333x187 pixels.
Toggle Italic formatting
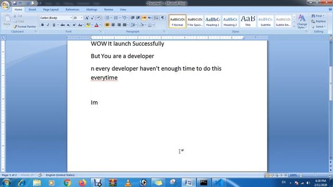pyautogui.click(x=48, y=25)
